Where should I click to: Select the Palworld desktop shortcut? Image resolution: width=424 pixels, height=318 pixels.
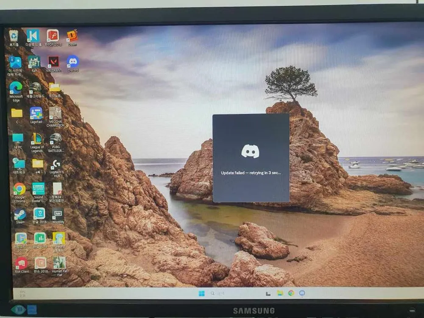pyautogui.click(x=59, y=242)
